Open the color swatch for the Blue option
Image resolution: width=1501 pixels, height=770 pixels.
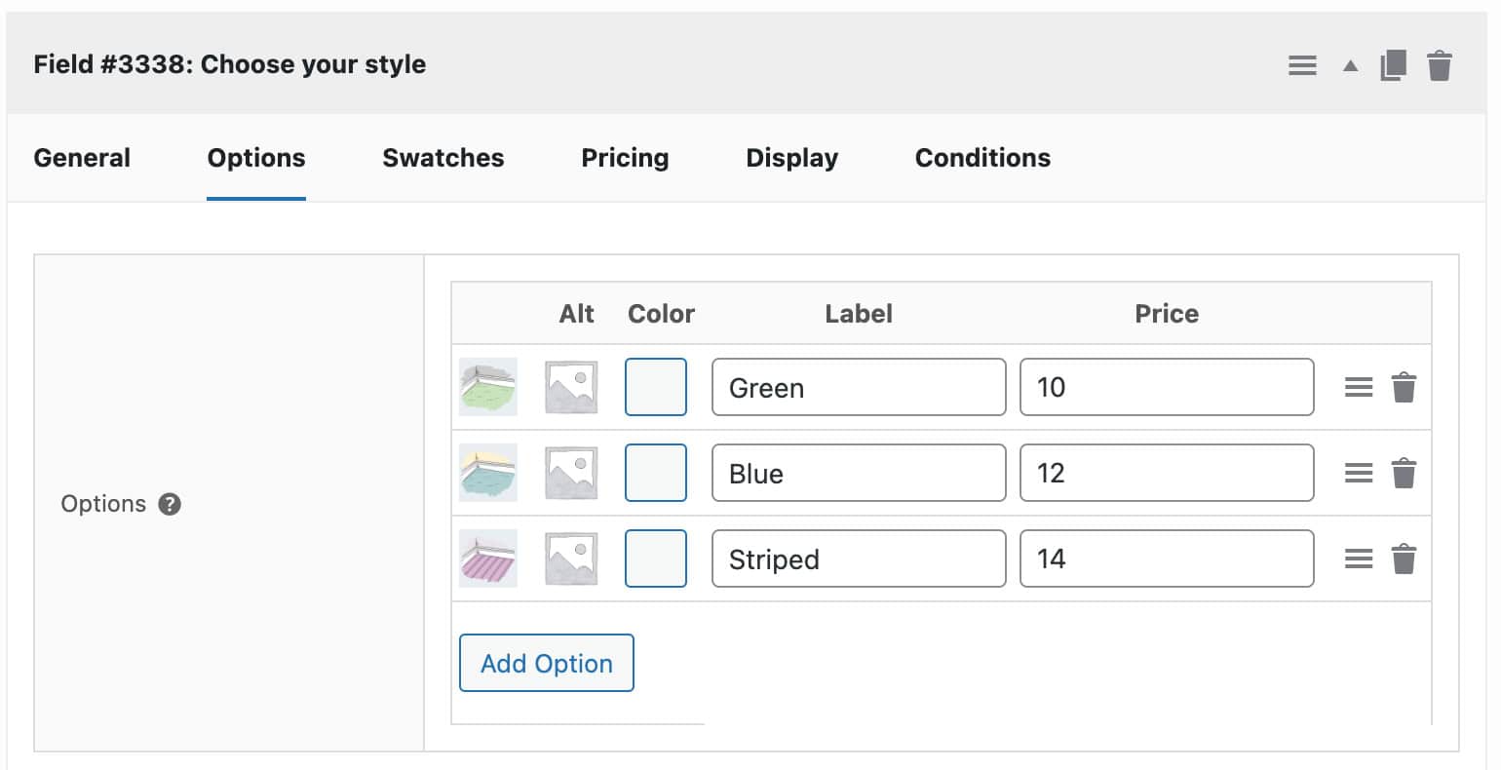click(655, 473)
